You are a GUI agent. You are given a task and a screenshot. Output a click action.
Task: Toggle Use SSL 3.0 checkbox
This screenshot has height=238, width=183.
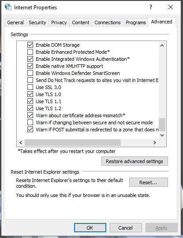coord(30,87)
